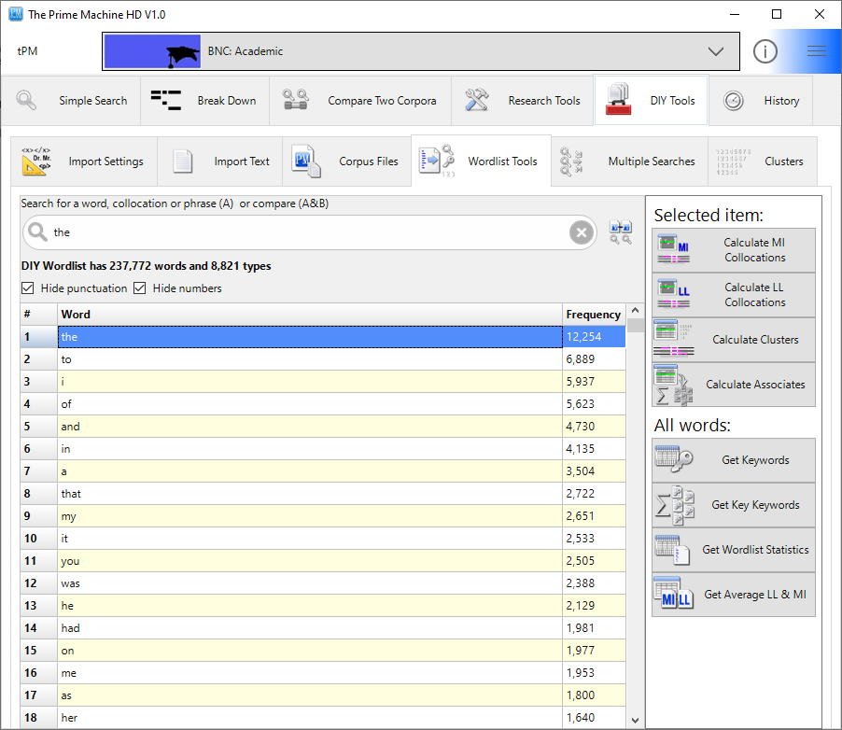The width and height of the screenshot is (842, 730).
Task: Click Get Keywords button
Action: 734,460
